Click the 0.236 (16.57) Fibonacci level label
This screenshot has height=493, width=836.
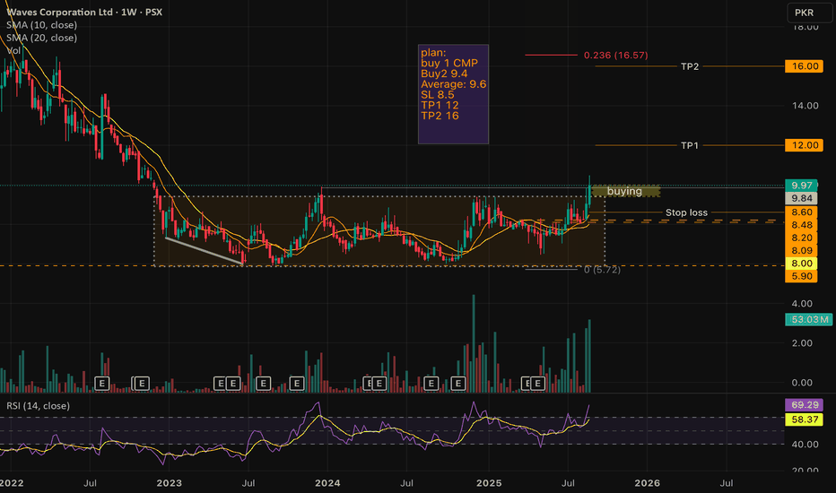[x=616, y=56]
